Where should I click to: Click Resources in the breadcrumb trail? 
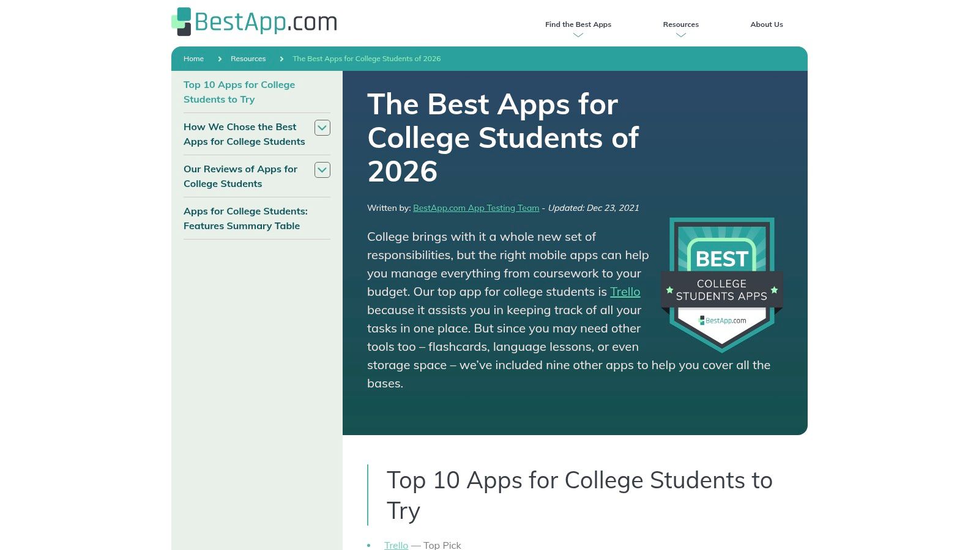coord(248,59)
